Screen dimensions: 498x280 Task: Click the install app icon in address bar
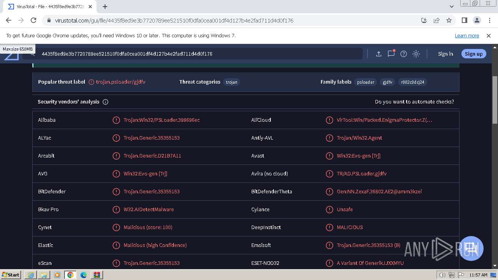[424, 20]
